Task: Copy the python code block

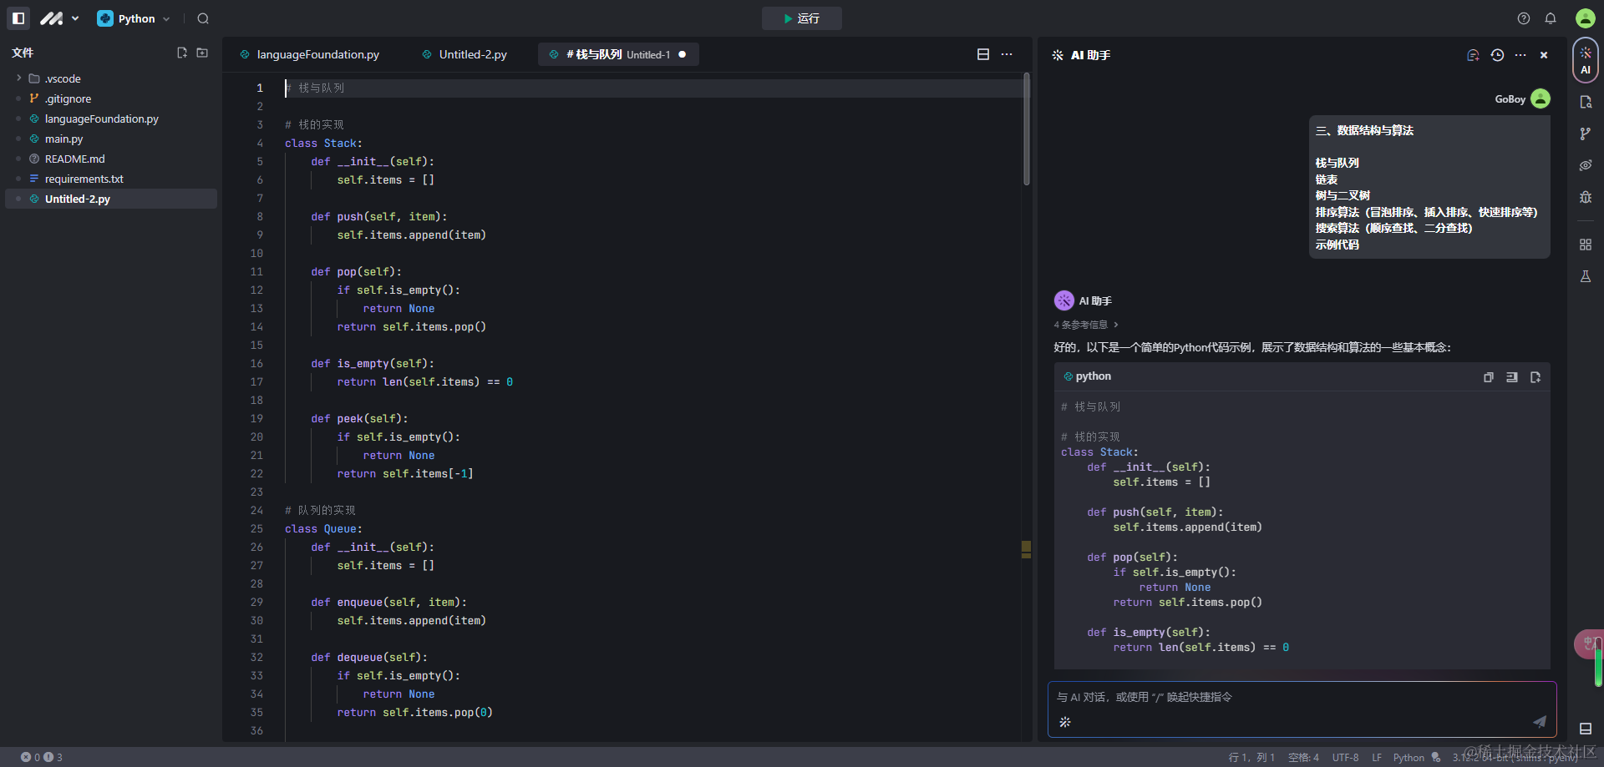Action: [1488, 377]
